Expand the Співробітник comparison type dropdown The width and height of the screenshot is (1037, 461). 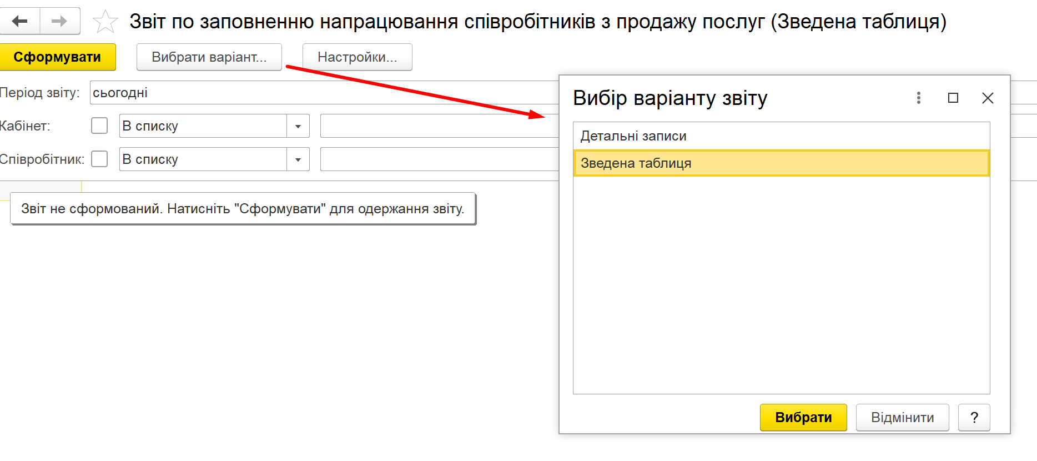click(298, 160)
